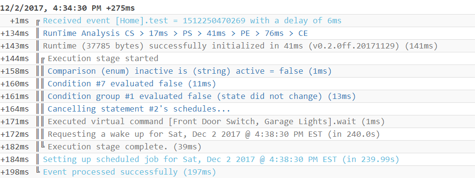The width and height of the screenshot is (475, 178).
Task: Click Condition group #1 evaluated false line
Action: click(x=202, y=97)
